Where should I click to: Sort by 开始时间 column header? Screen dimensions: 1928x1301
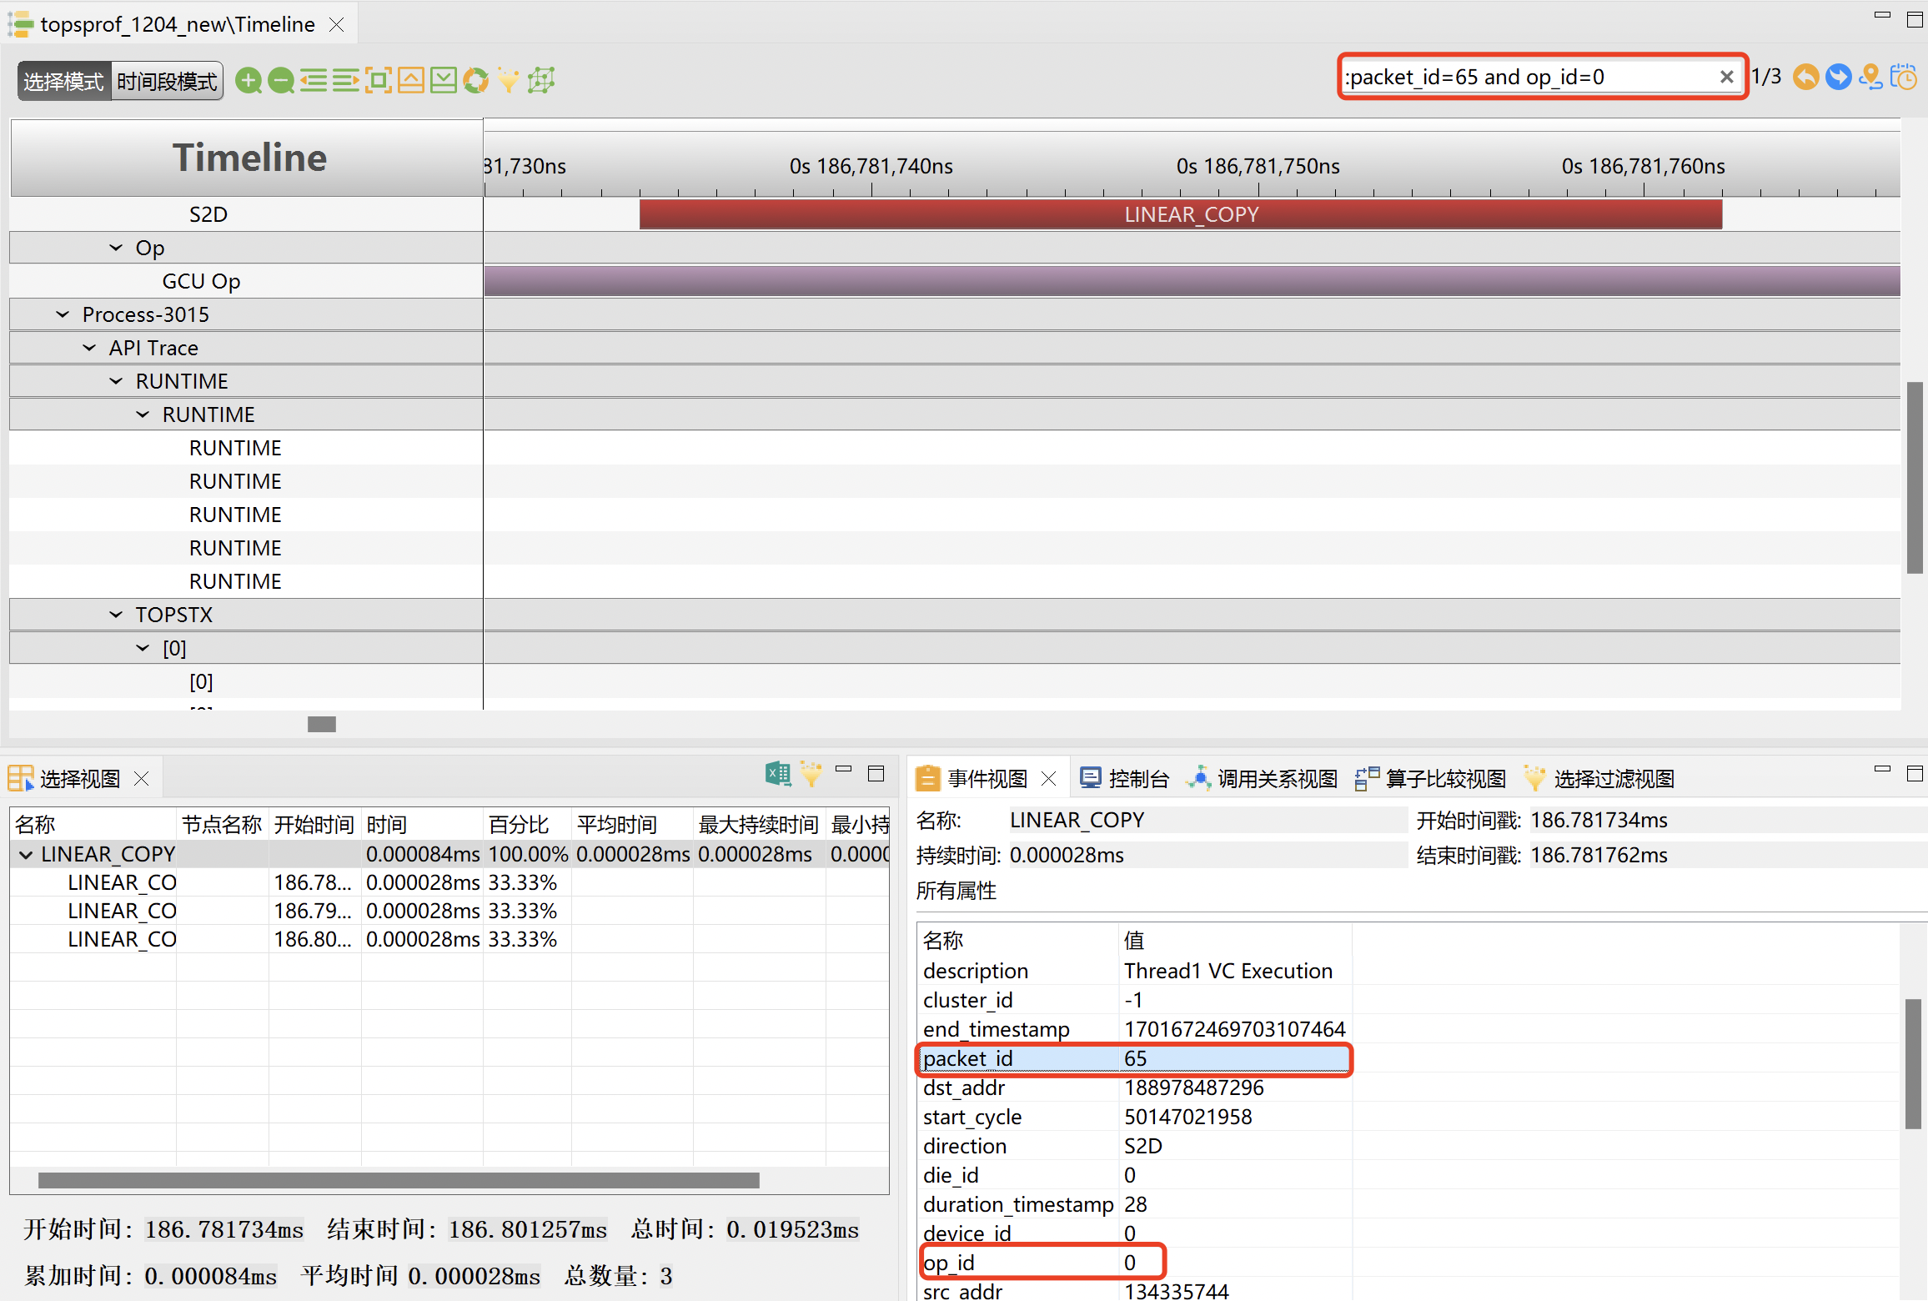coord(314,825)
